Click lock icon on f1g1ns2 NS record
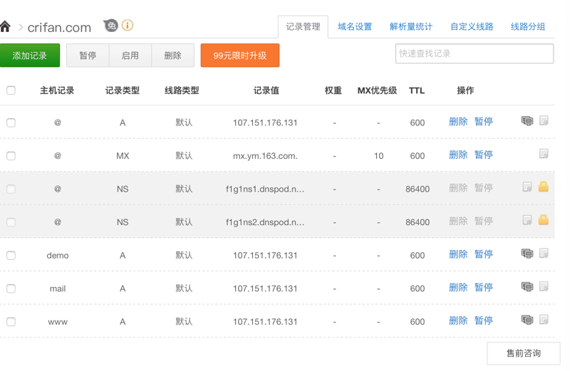 pos(544,220)
